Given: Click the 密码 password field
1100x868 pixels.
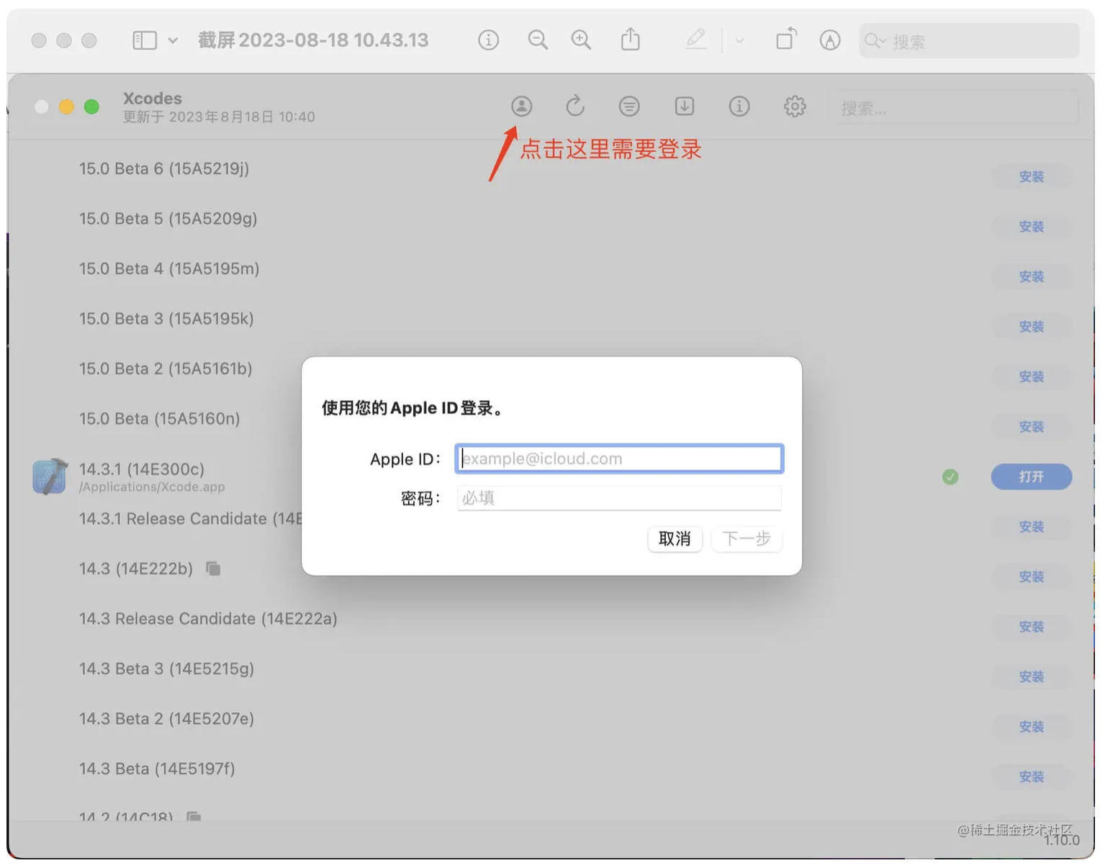Looking at the screenshot, I should 619,498.
